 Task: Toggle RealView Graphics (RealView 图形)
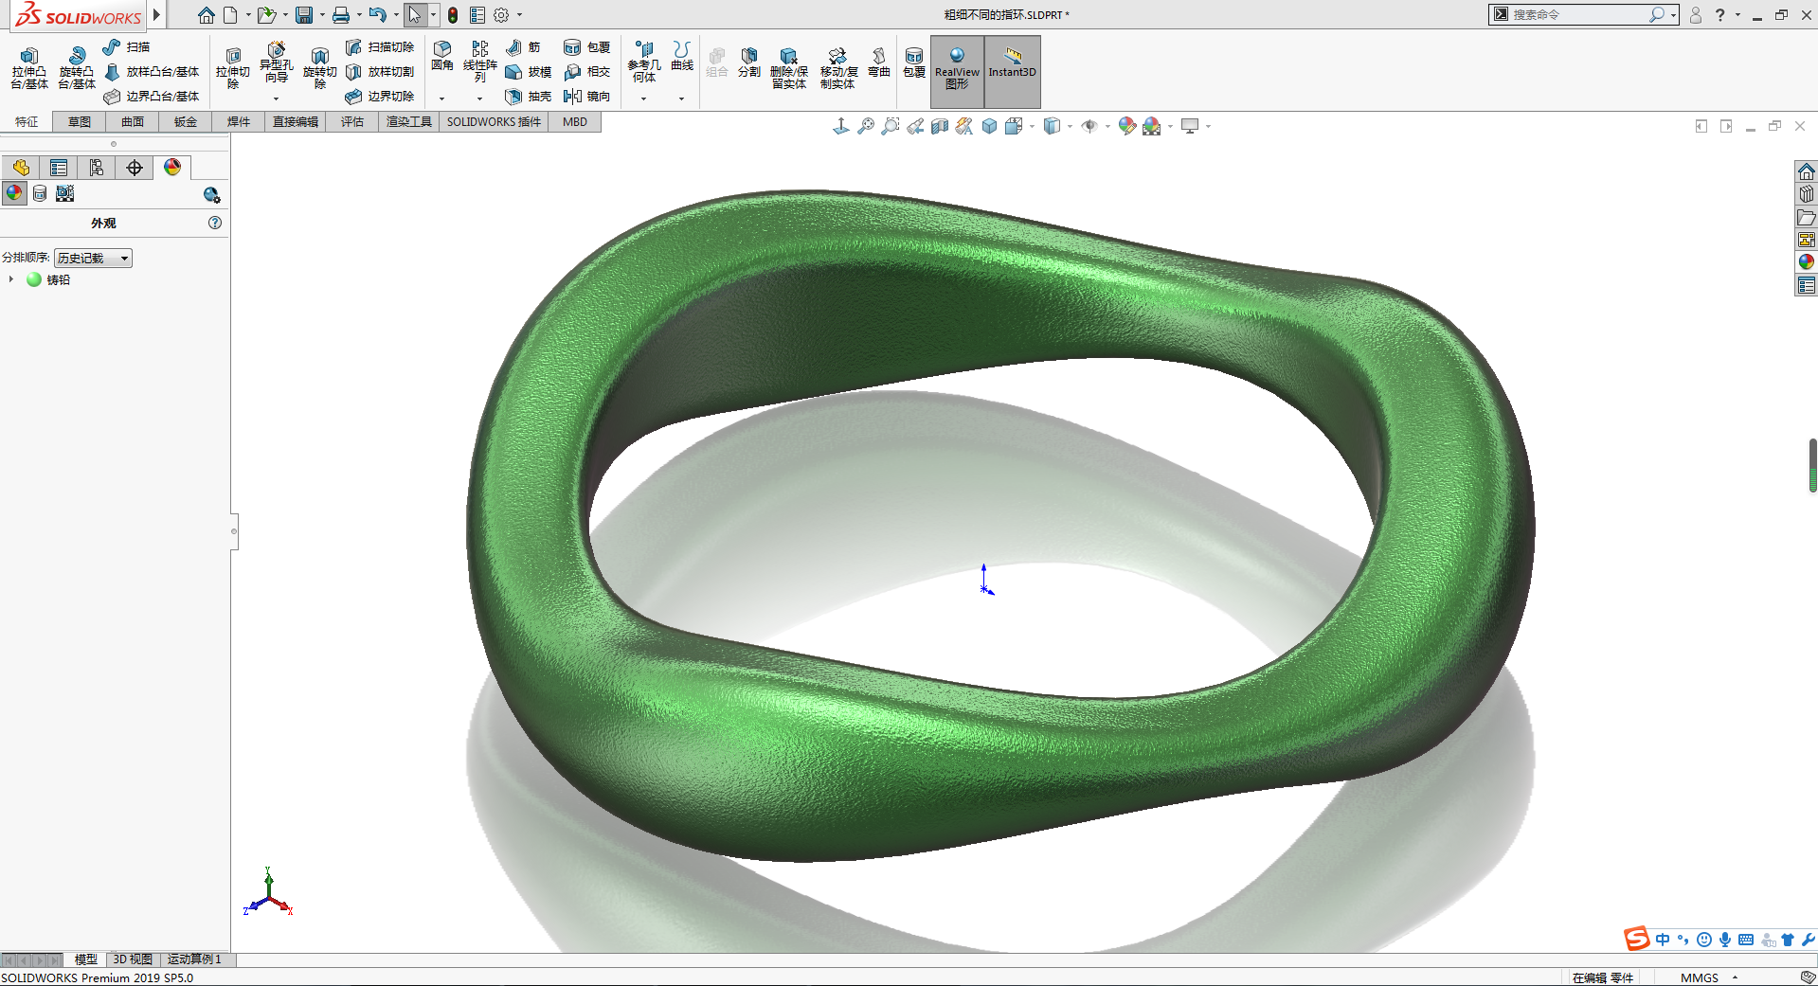coord(957,71)
